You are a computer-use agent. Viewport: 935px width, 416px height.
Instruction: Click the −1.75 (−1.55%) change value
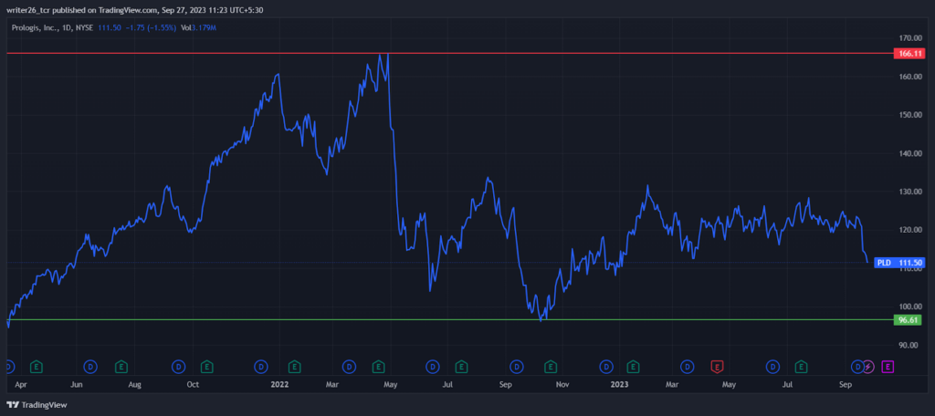(x=149, y=27)
